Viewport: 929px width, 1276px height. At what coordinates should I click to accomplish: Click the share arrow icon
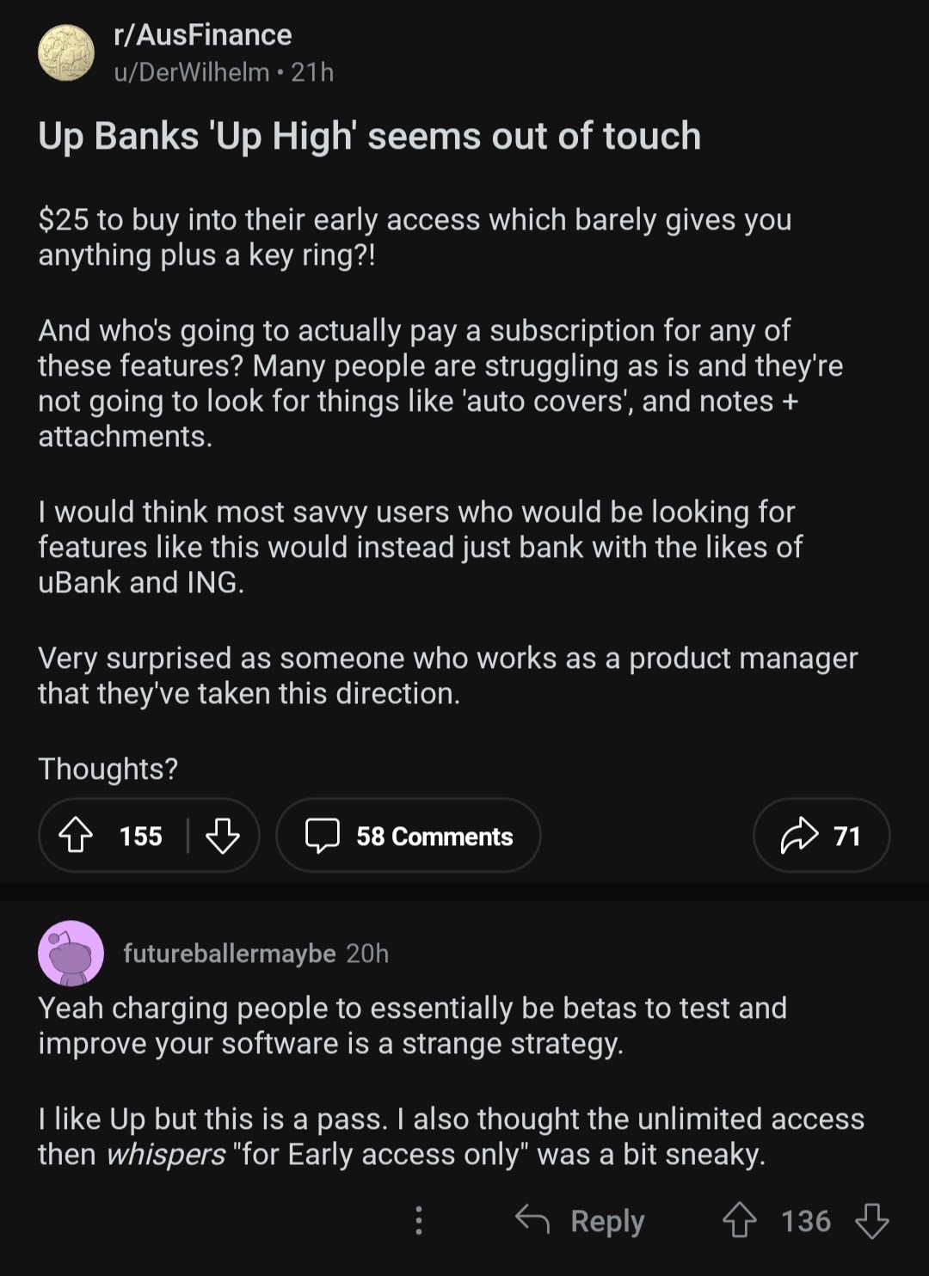coord(798,835)
